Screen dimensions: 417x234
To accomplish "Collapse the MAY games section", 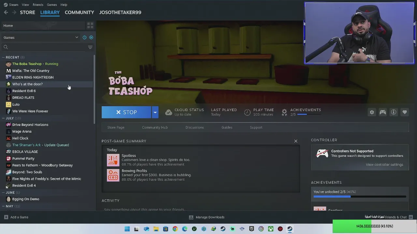I will click(3, 206).
